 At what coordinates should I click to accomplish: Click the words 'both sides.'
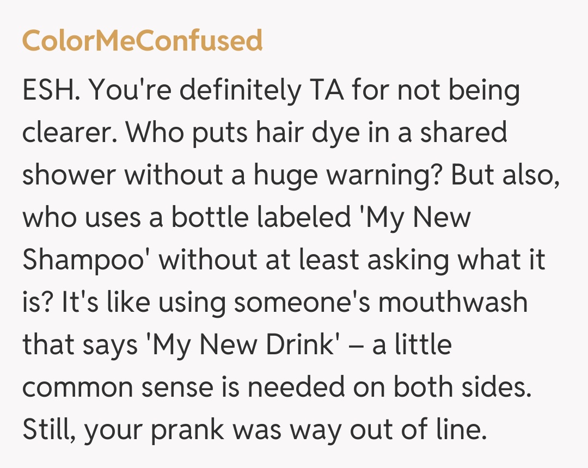tap(462, 387)
